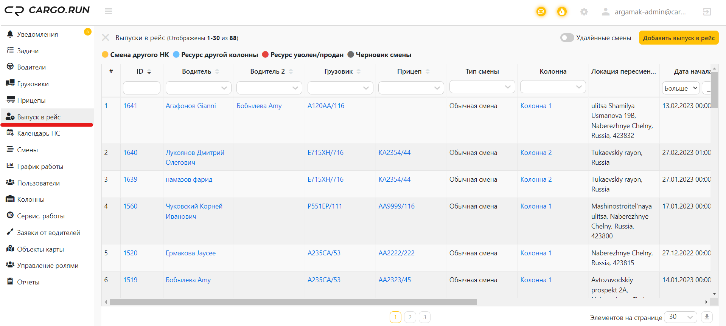Open driver link Агафонов Gianni
This screenshot has width=726, height=326.
point(191,106)
